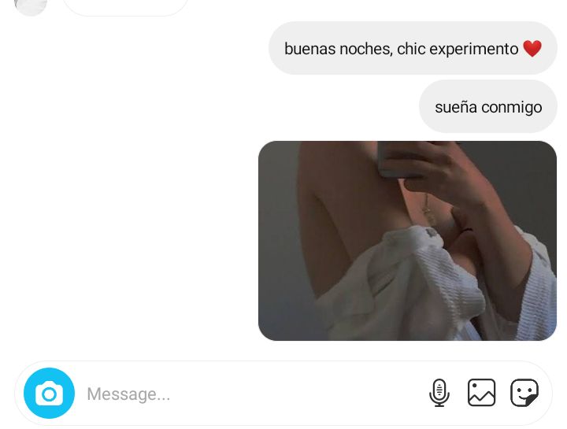The height and width of the screenshot is (429, 567).
Task: Select the 'buenas noches, chic experimento' message
Action: click(x=413, y=48)
